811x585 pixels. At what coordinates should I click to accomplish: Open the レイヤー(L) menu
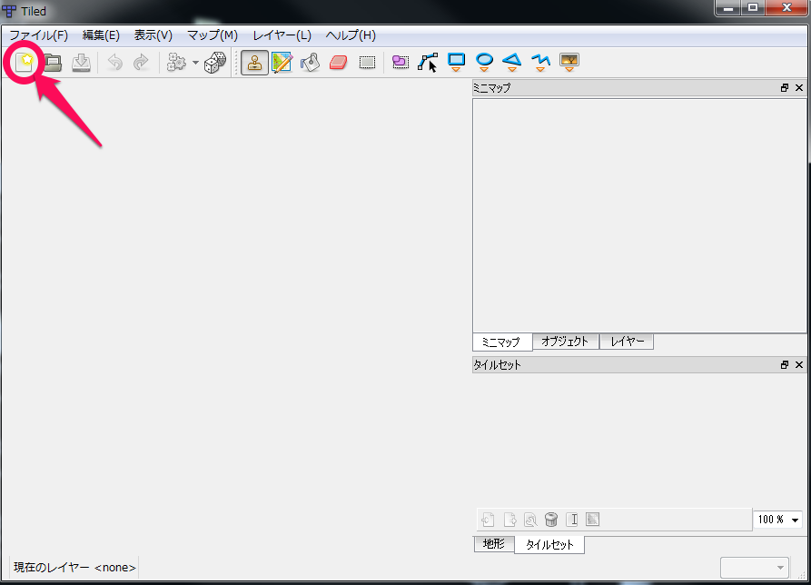click(x=279, y=35)
